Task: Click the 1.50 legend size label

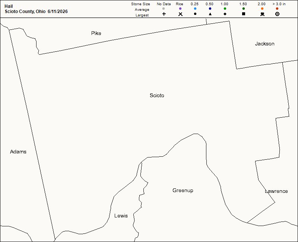Action: pyautogui.click(x=243, y=4)
